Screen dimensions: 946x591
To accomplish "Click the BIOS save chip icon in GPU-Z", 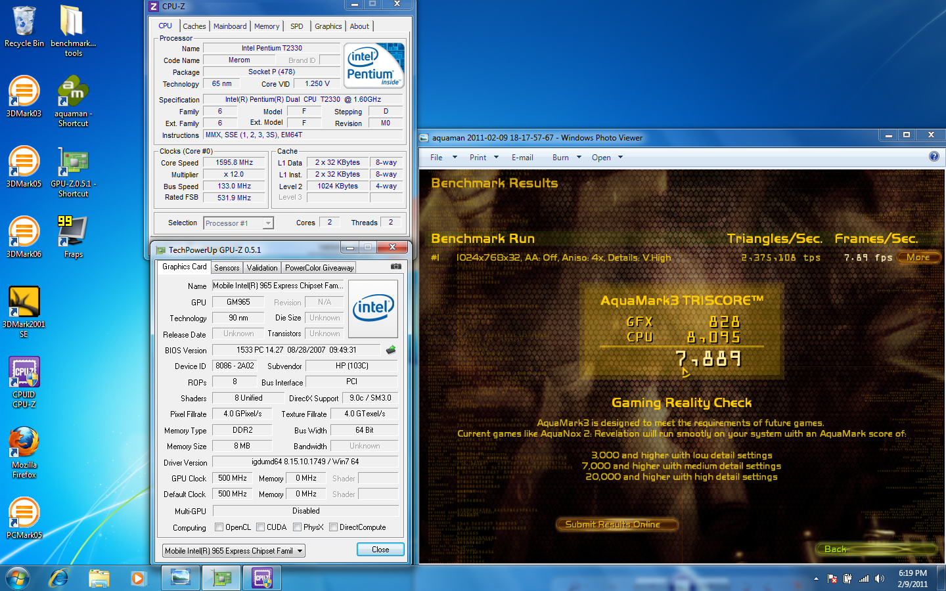I will (x=391, y=350).
